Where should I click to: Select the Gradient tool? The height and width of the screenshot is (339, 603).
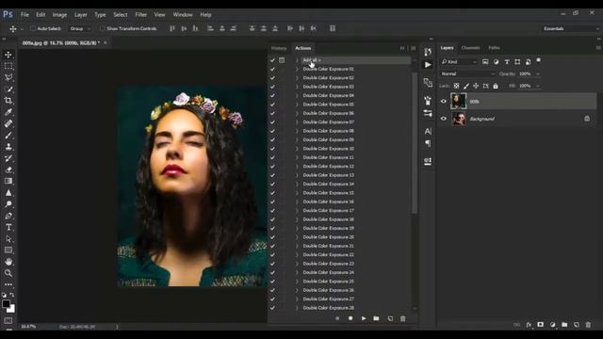(x=8, y=181)
